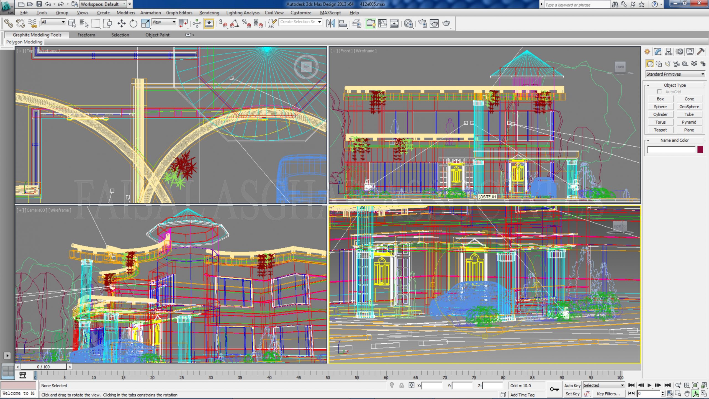Open the Render Setup dialog icon

[423, 24]
